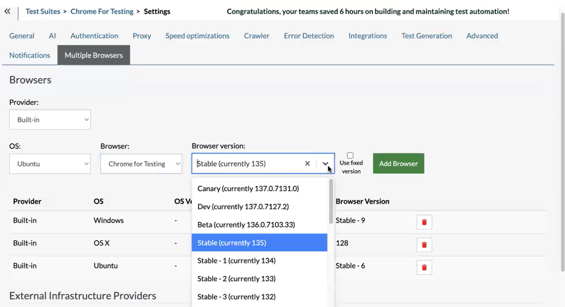This screenshot has width=565, height=307.
Task: Remove the Ubuntu built-in browser
Action: click(x=424, y=267)
